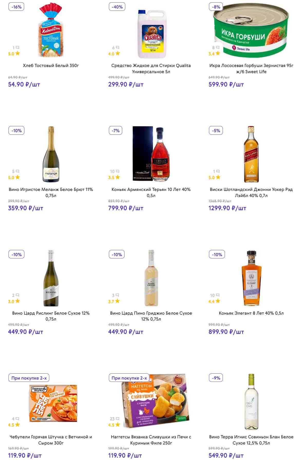This screenshot has width=305, height=464.
Task: Open the Хлеб Тостовый Белый 350г product link
Action: click(51, 65)
